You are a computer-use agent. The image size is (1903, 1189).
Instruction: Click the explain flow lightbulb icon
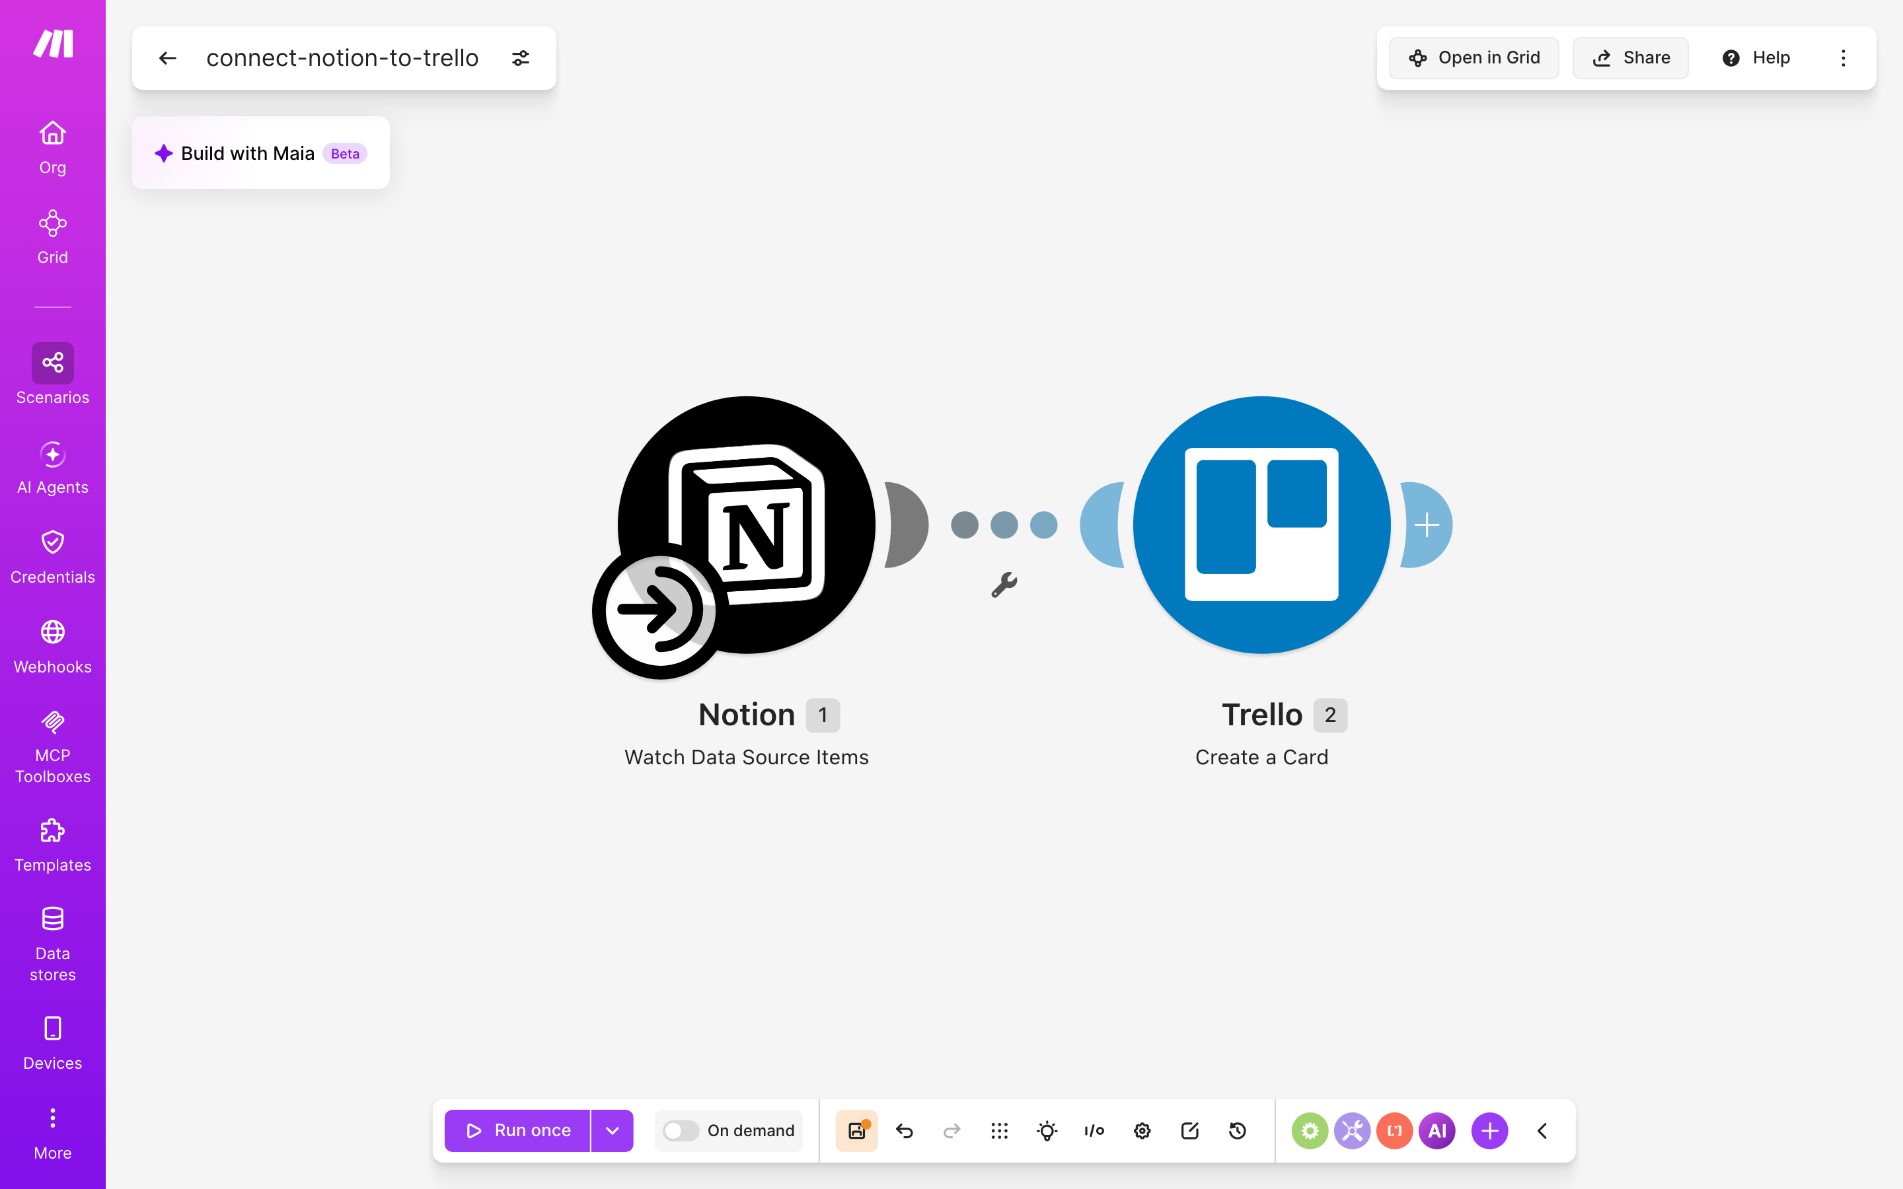(x=1047, y=1131)
